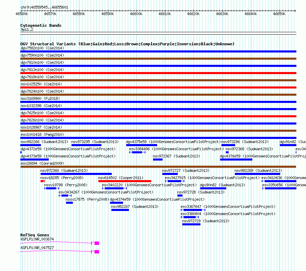The width and height of the screenshot is (306, 271).
Task: Click the Cytogenetic Bands track title
Action: coord(41,25)
